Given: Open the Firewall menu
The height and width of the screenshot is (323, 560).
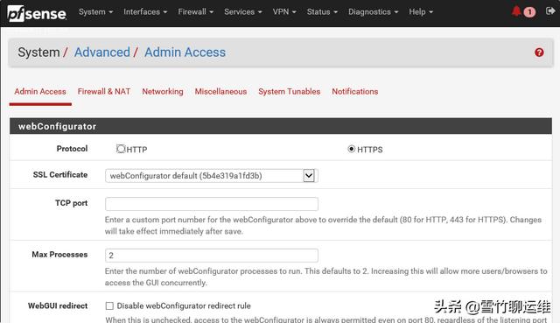Looking at the screenshot, I should point(196,11).
